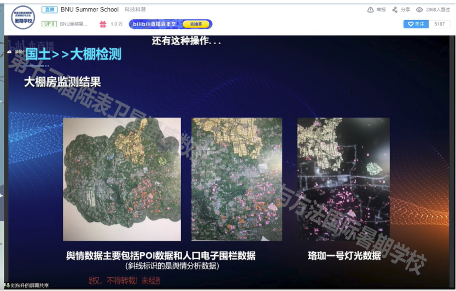
Task: Select the 直播 live status tag
Action: (x=49, y=10)
